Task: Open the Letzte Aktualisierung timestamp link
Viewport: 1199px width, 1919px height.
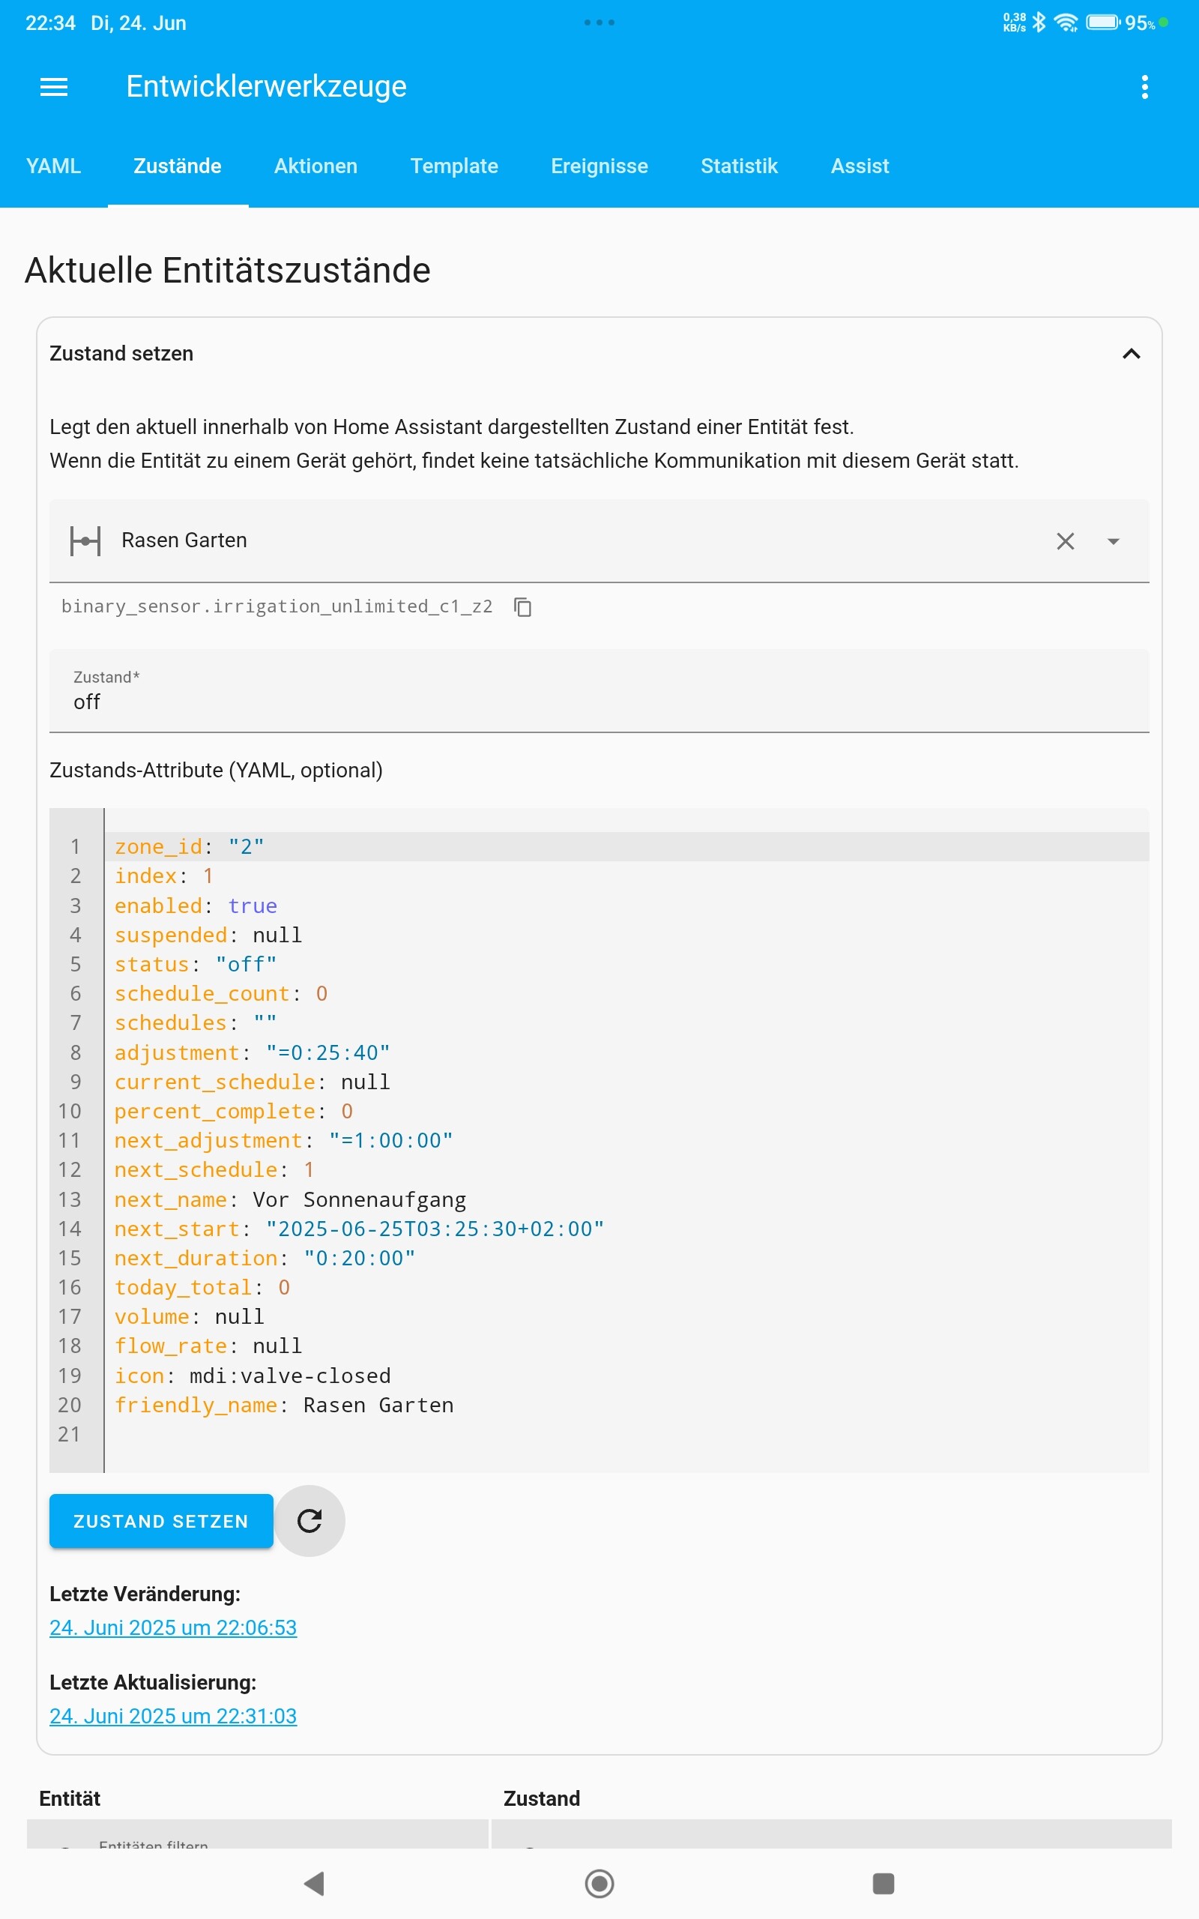Action: pyautogui.click(x=173, y=1715)
